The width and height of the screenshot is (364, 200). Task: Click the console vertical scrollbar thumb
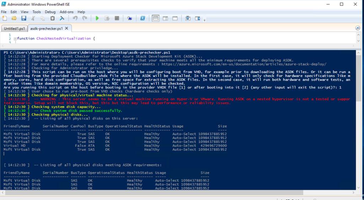[358, 78]
